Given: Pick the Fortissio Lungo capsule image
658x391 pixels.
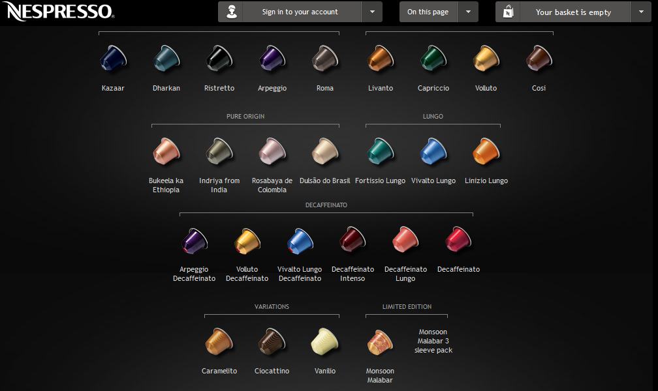Looking at the screenshot, I should point(380,151).
